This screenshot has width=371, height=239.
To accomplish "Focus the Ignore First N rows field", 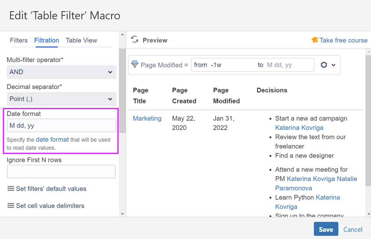I will (x=61, y=172).
